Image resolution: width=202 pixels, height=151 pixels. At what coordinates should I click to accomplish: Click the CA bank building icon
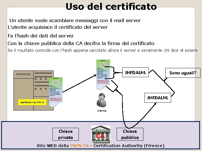(101, 135)
